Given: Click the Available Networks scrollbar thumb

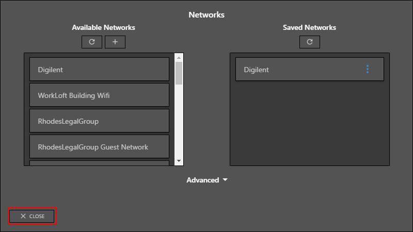Looking at the screenshot, I should pos(179,73).
